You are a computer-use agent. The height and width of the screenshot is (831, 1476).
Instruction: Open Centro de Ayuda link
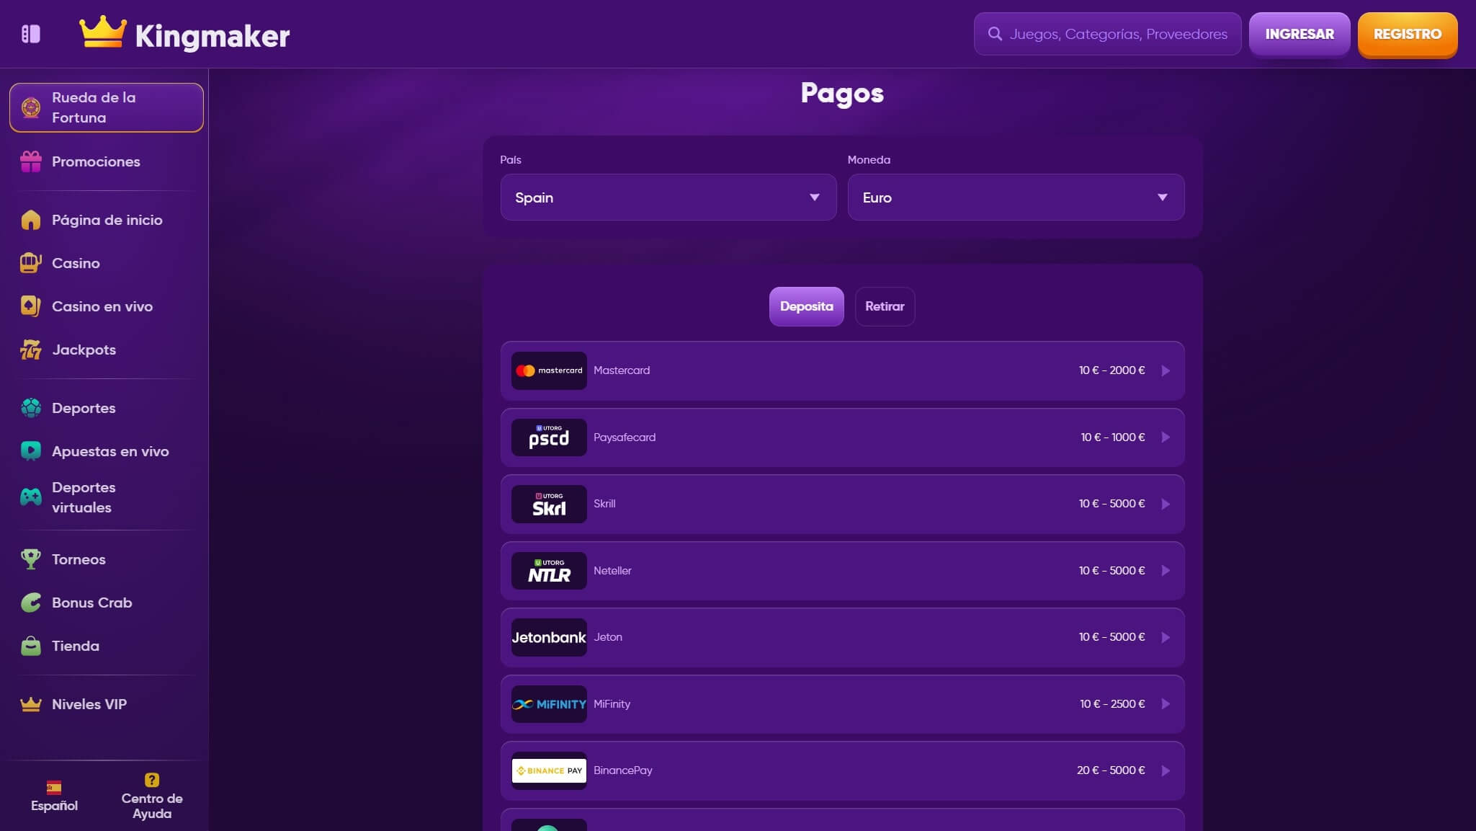[x=152, y=796]
